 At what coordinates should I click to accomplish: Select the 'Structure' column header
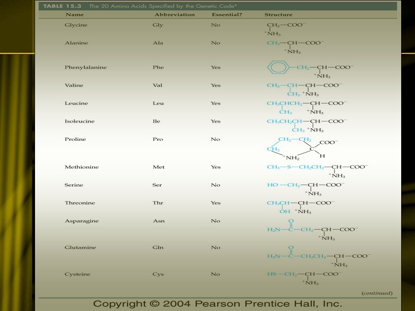click(x=278, y=15)
